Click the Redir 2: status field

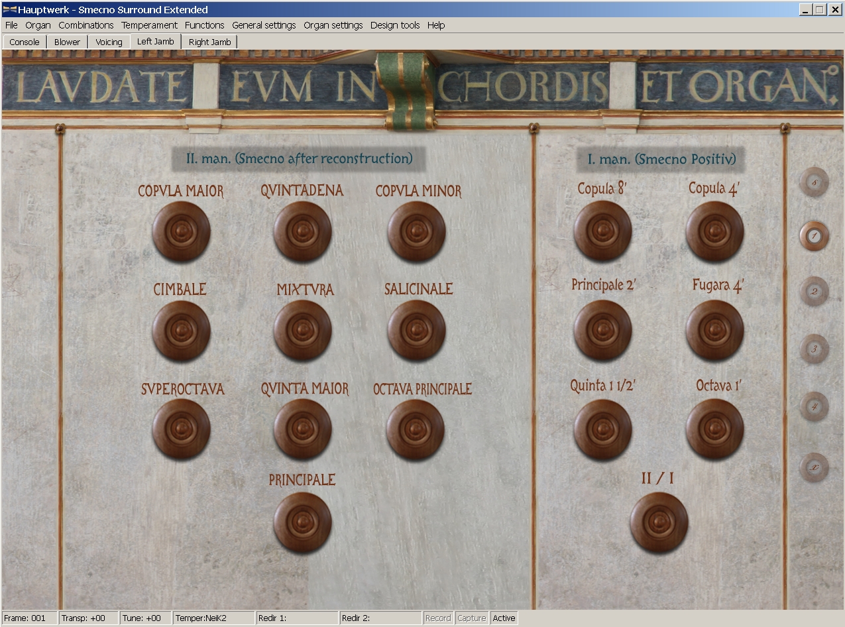click(380, 618)
